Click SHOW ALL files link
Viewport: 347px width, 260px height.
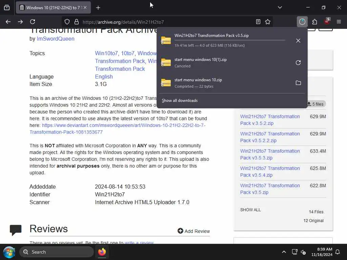click(250, 210)
